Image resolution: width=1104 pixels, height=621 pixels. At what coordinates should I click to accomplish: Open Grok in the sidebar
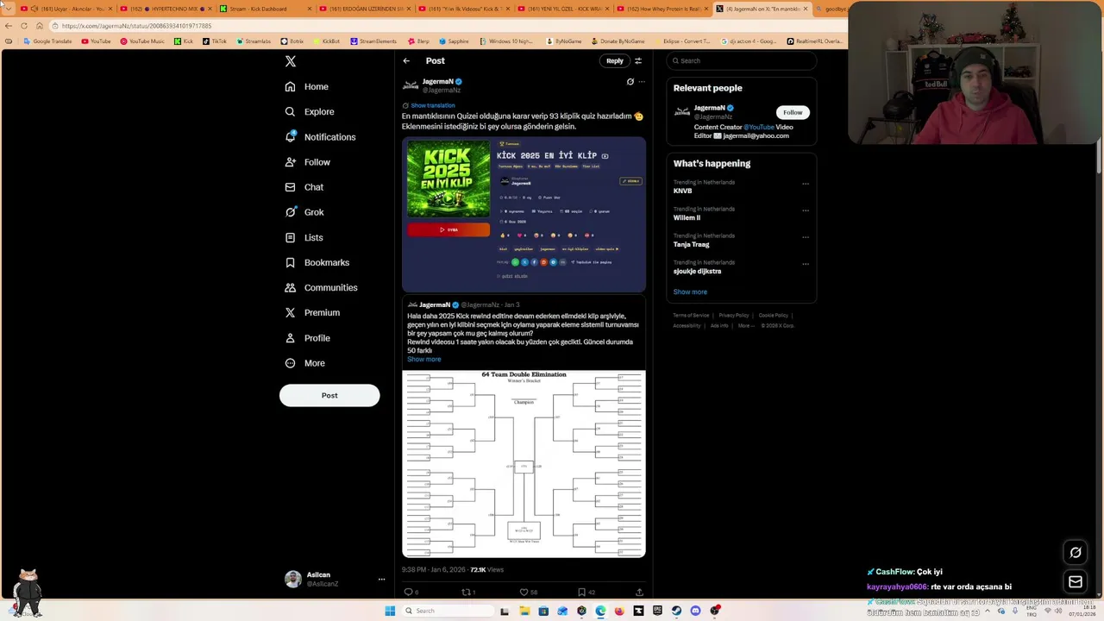coord(304,212)
